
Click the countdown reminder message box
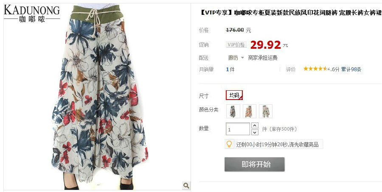pos(274,144)
